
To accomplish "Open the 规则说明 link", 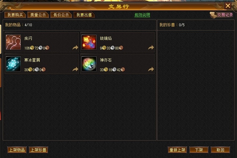I will click(142, 15).
